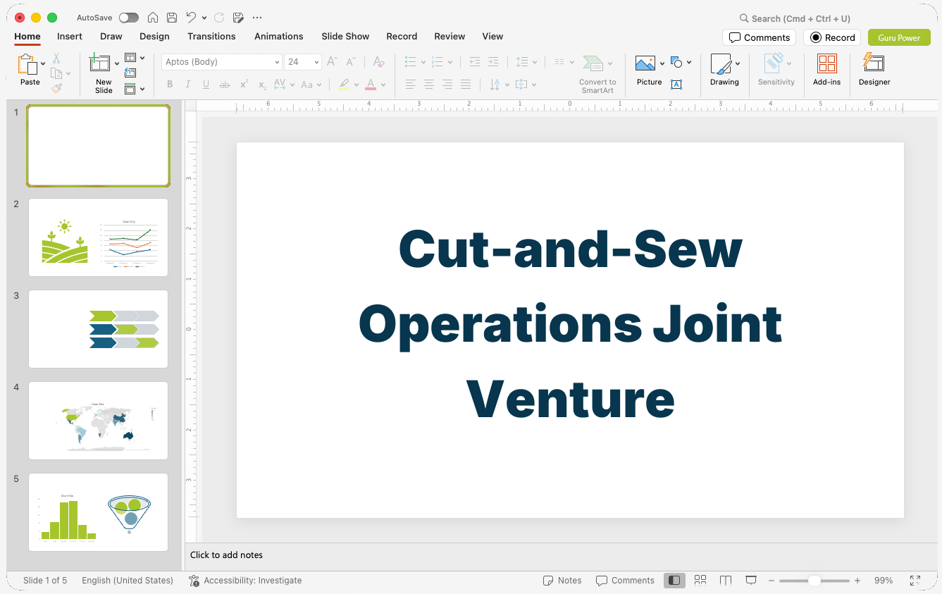The width and height of the screenshot is (942, 594).
Task: Save the presentation with the floppy disk icon
Action: pos(172,18)
